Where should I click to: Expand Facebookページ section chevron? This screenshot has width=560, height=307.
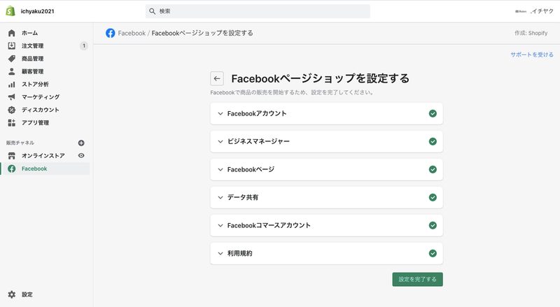point(220,169)
